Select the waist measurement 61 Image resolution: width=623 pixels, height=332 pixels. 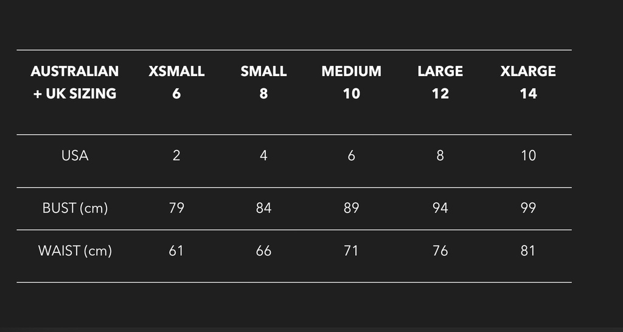176,250
